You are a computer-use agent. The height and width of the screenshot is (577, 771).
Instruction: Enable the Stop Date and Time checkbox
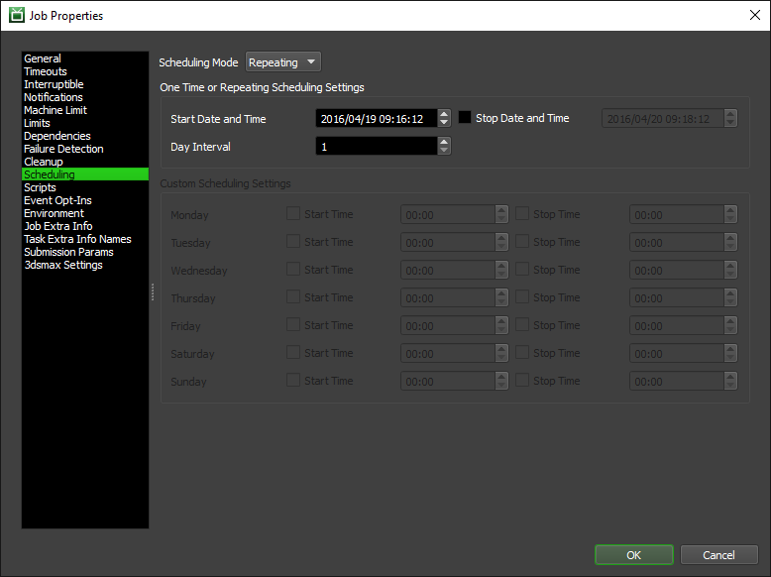pyautogui.click(x=465, y=117)
